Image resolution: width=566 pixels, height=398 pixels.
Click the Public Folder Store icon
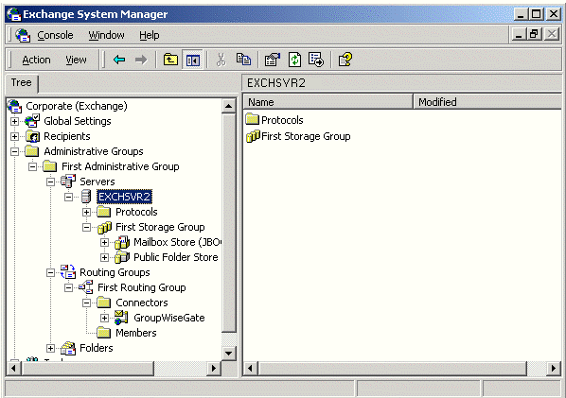[122, 257]
